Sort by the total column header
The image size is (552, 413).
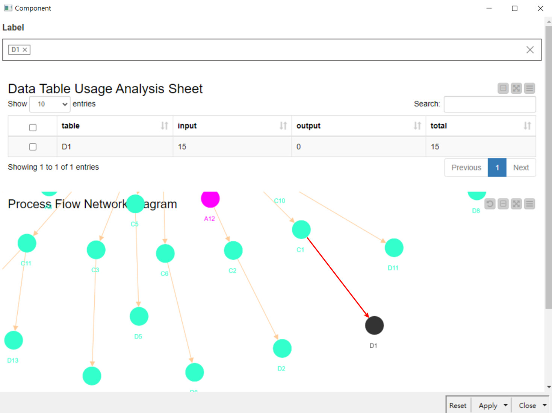coord(480,126)
